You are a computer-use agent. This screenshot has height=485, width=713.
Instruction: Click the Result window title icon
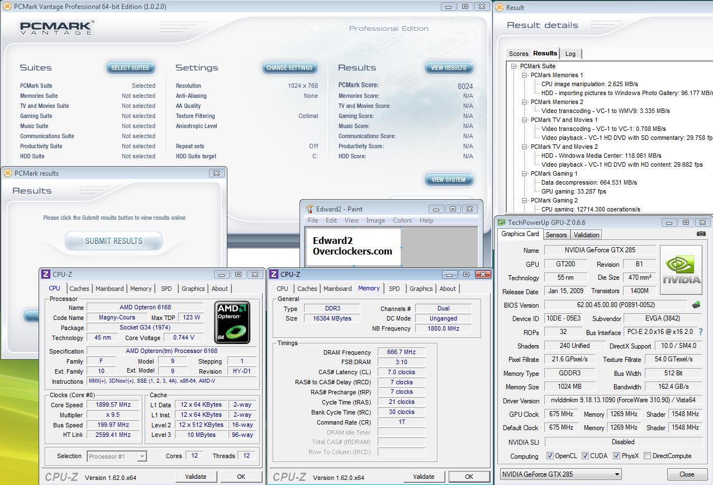point(500,7)
